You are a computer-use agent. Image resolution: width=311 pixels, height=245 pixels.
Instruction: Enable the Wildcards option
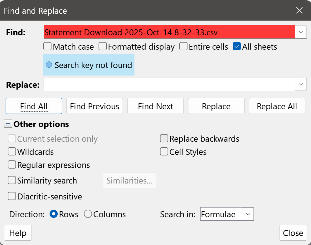12,152
